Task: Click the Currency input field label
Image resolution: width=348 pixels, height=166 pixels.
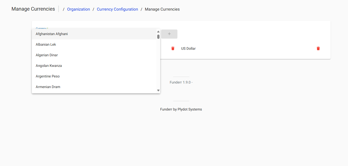Action: pyautogui.click(x=41, y=28)
